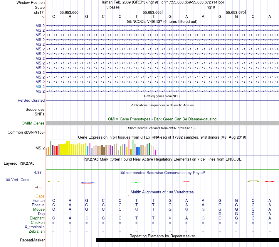Click the gray OMIM Genes bar
This screenshot has height=247, width=279.
click(162, 123)
